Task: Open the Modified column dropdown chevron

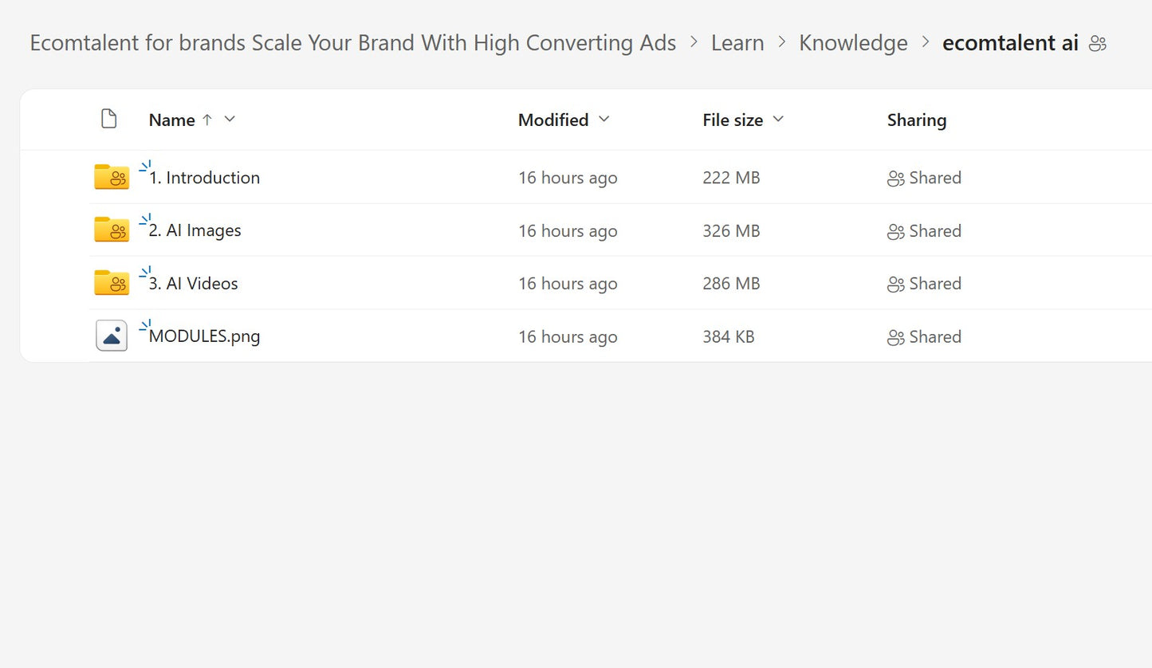Action: click(x=604, y=119)
